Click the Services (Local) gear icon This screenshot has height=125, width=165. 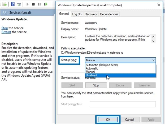(5, 13)
